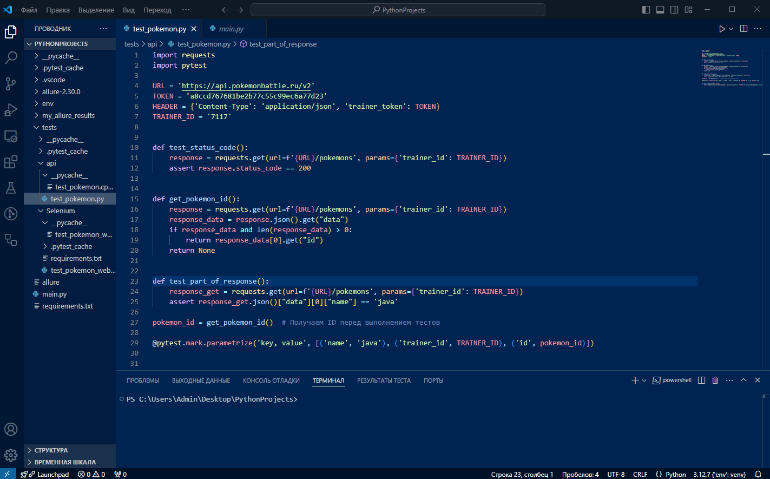Go back with the left arrow
The height and width of the screenshot is (479, 770).
[226, 10]
